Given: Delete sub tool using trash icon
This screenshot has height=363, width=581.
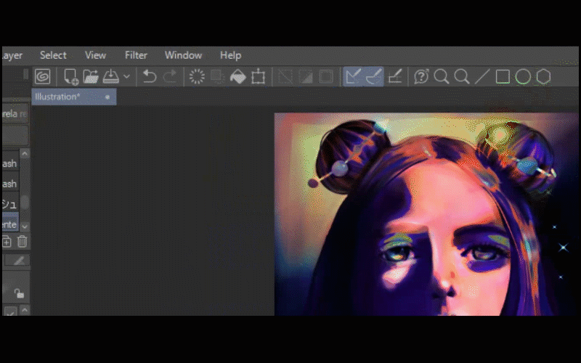Looking at the screenshot, I should pyautogui.click(x=22, y=242).
